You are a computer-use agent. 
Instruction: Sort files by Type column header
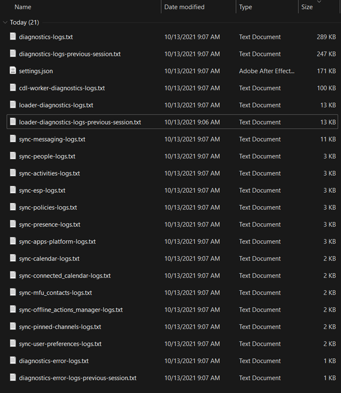(x=245, y=7)
